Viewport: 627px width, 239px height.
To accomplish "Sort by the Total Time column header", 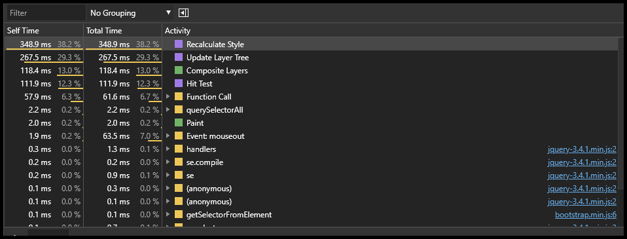I will coord(123,30).
